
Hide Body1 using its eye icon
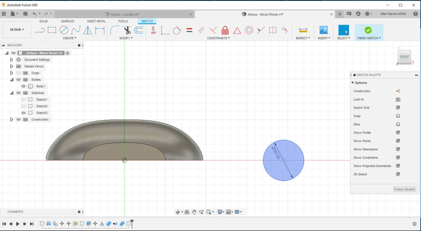23,86
